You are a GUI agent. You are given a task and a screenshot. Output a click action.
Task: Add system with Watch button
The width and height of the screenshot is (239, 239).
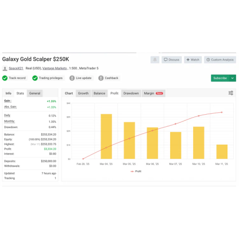point(193,60)
